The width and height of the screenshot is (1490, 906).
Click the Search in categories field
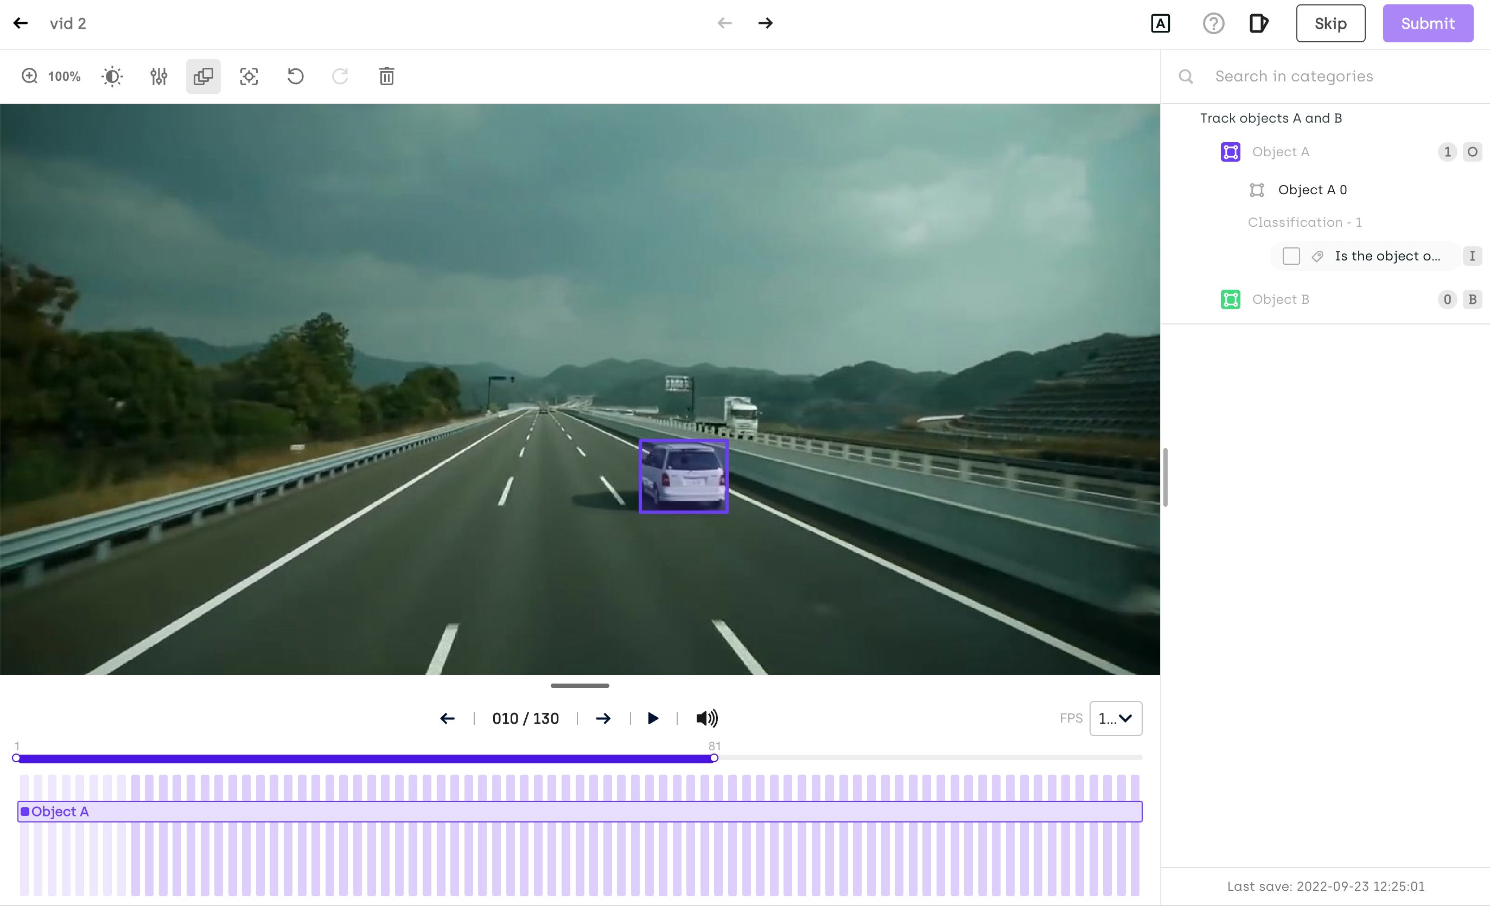point(1294,76)
